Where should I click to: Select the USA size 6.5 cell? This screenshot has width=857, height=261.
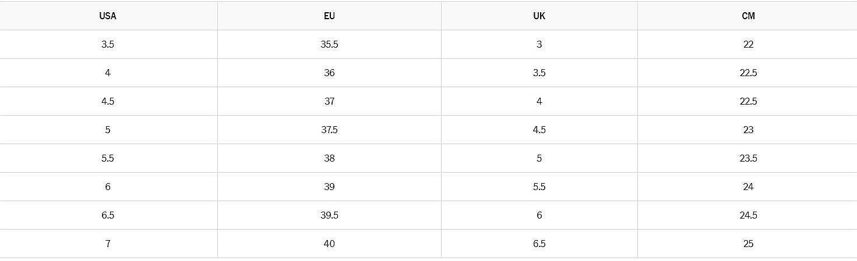[108, 216]
